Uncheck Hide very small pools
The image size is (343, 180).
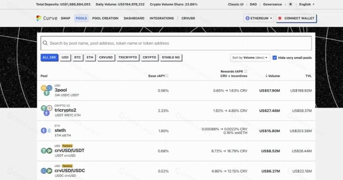coord(274,58)
